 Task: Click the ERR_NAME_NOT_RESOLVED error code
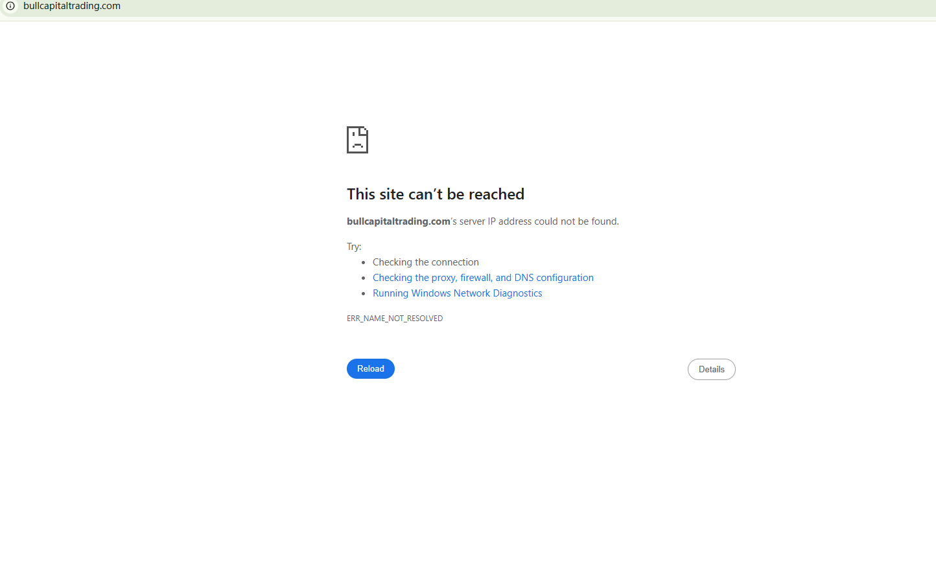point(395,319)
